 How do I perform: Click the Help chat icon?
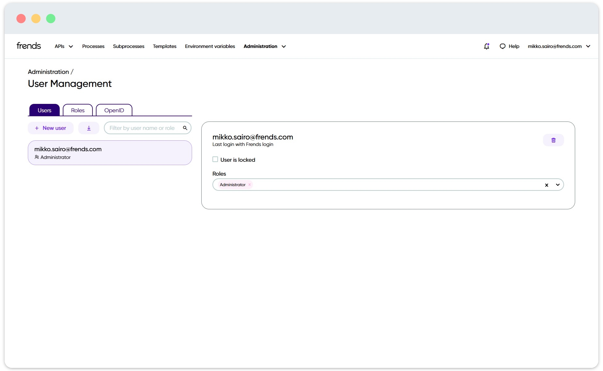tap(503, 46)
